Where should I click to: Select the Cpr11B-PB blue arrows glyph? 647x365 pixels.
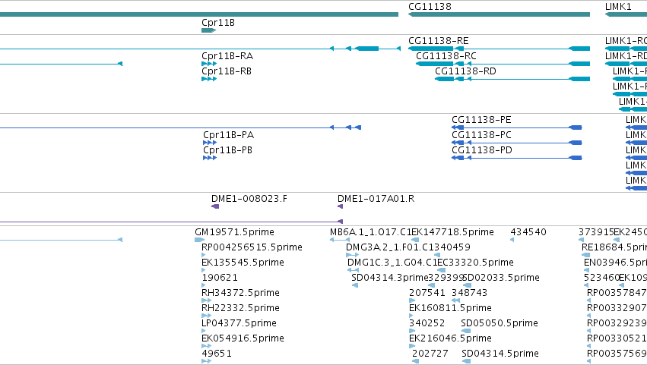tap(210, 158)
